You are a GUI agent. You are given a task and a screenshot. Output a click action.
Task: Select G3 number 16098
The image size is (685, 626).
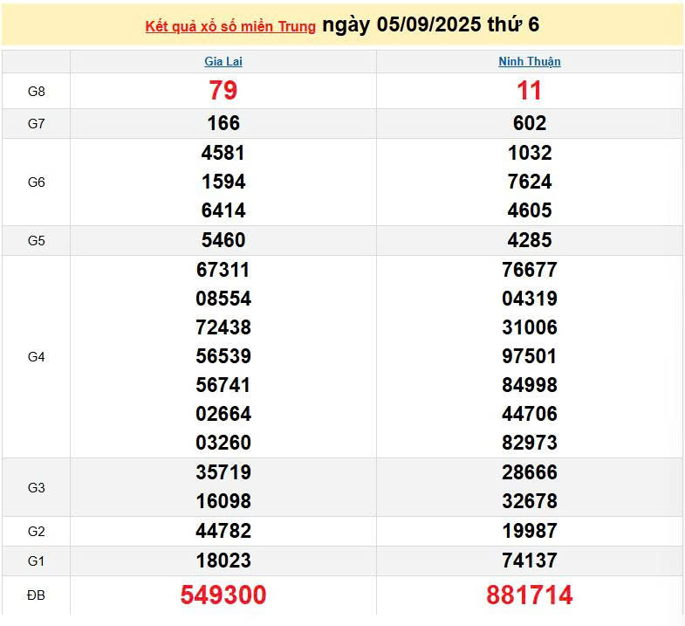[x=223, y=501]
